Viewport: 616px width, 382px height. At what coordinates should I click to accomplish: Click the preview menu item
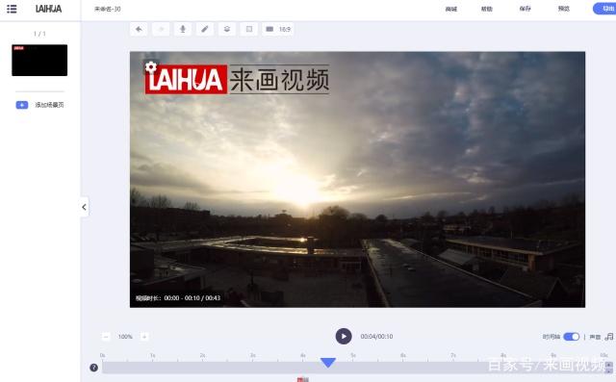coord(564,9)
